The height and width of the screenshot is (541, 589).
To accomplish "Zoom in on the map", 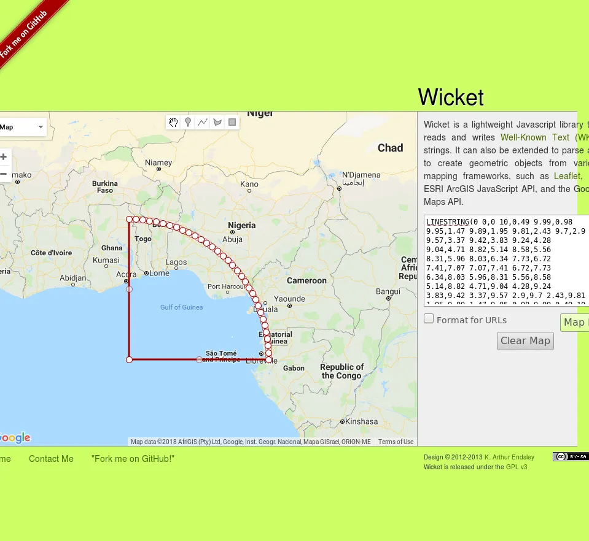I will coord(4,157).
